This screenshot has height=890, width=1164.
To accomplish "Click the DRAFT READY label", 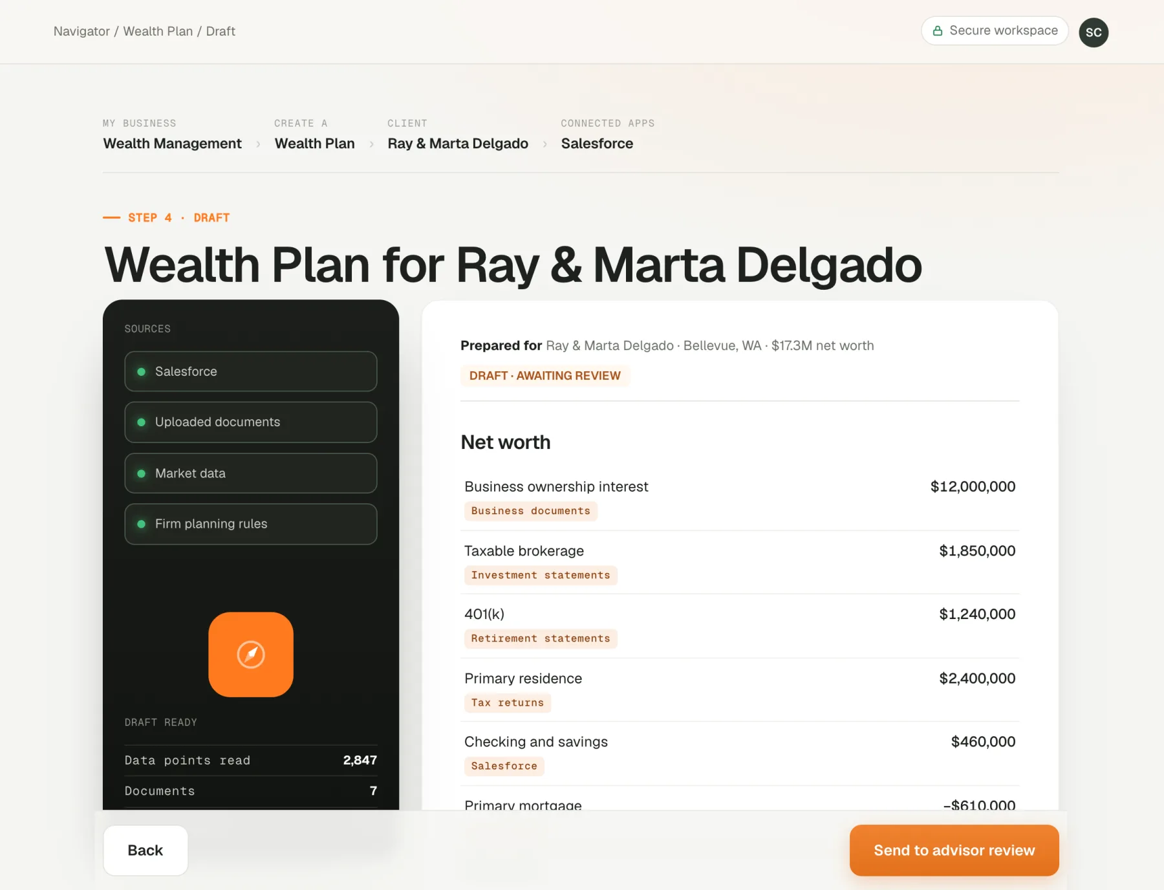I will [160, 722].
